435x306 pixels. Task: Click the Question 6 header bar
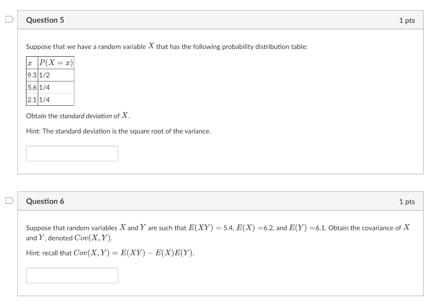pyautogui.click(x=220, y=201)
